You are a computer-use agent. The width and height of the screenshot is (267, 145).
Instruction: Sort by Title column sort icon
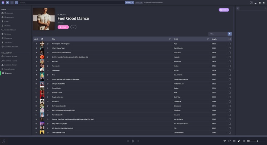click(x=170, y=39)
